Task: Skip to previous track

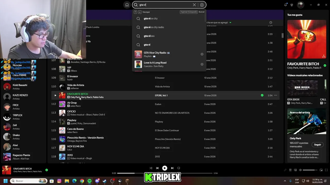Action: (157, 168)
